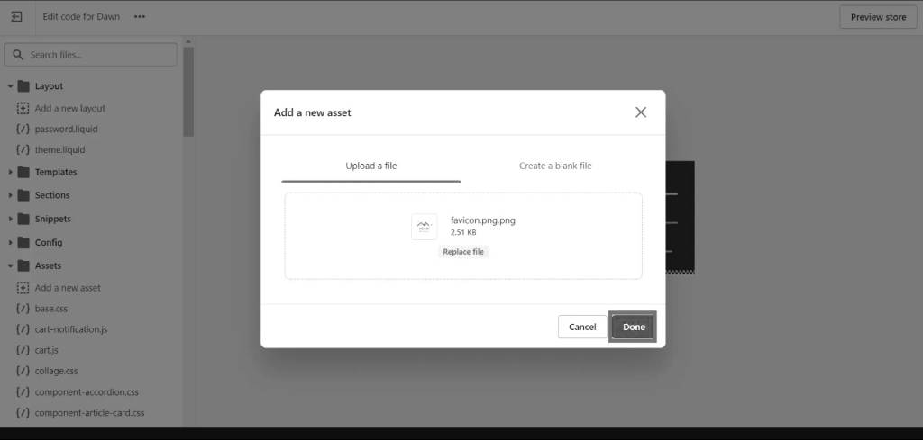
Task: Click the favicon.png.png file thumbnail
Action: [x=424, y=227]
